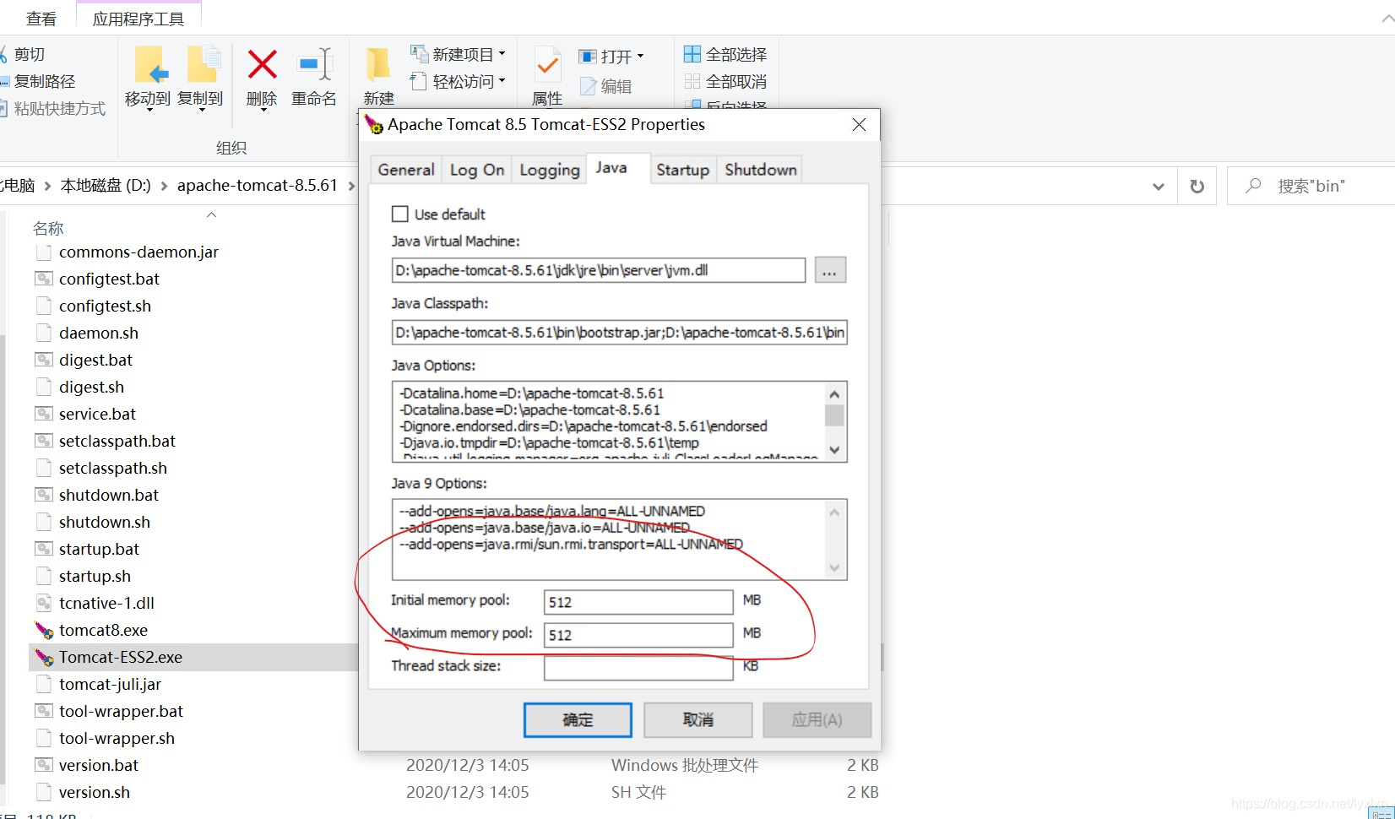Click the Easy access (轻松访问) icon
The height and width of the screenshot is (819, 1395).
(x=419, y=81)
